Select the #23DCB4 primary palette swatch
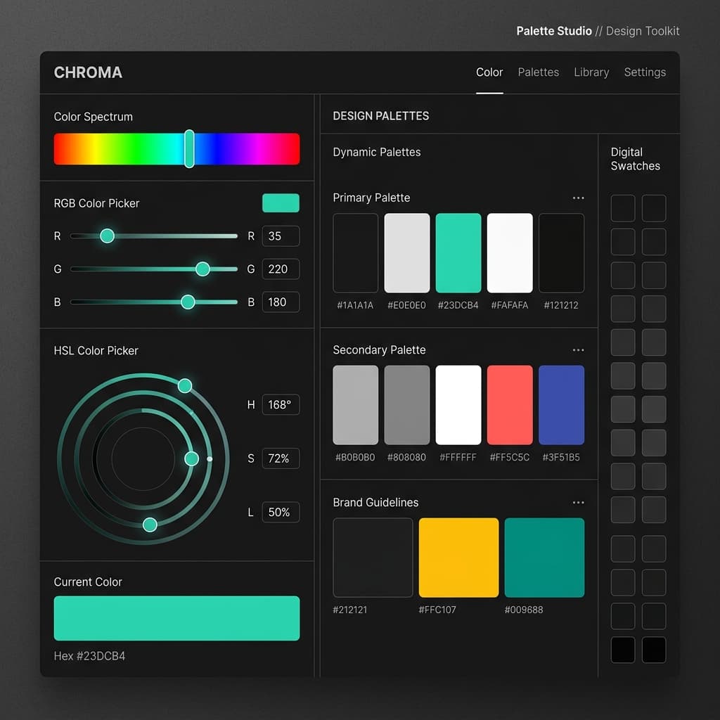The height and width of the screenshot is (720, 720). pyautogui.click(x=458, y=253)
